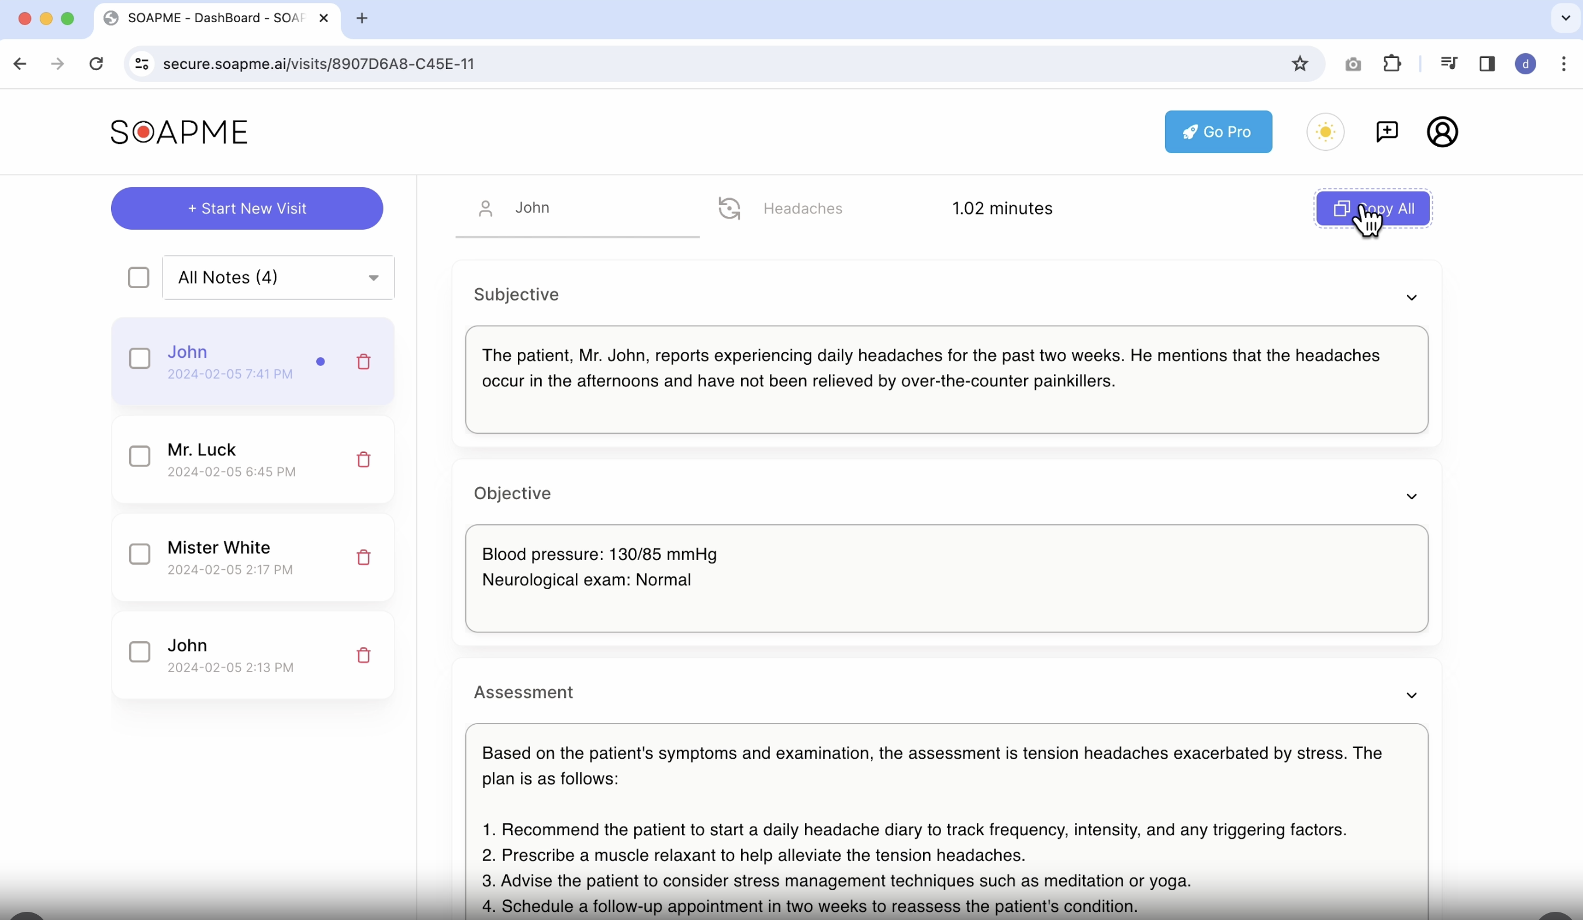The image size is (1583, 920).
Task: Delete the Mr. Luck note via trash icon
Action: point(363,459)
